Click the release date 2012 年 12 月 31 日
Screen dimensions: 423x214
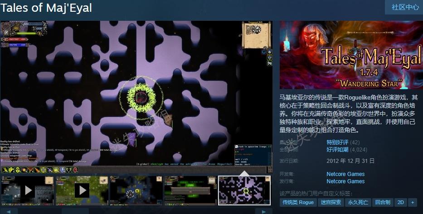[x=350, y=161]
